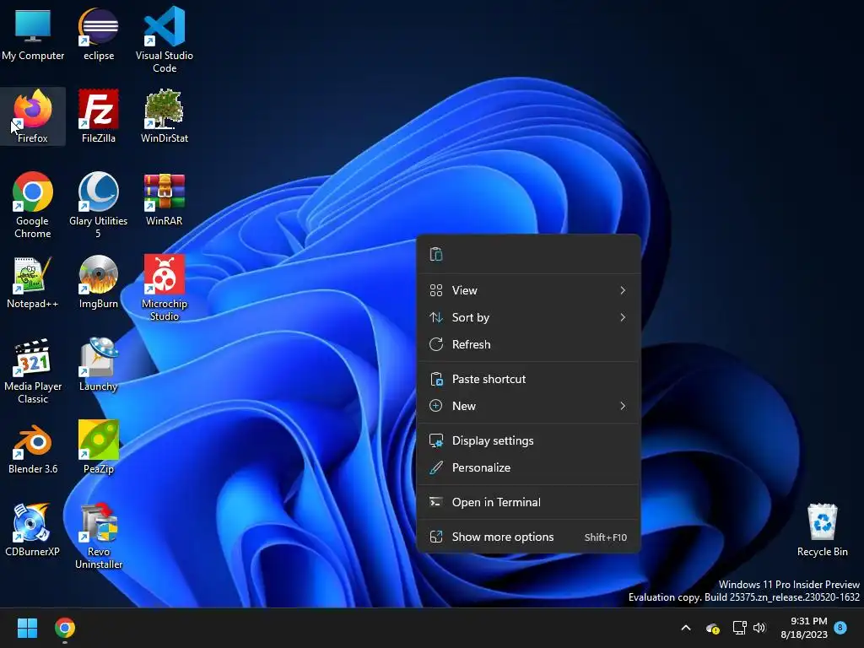Image resolution: width=864 pixels, height=648 pixels.
Task: Click the cloud warning tray icon
Action: (x=713, y=628)
